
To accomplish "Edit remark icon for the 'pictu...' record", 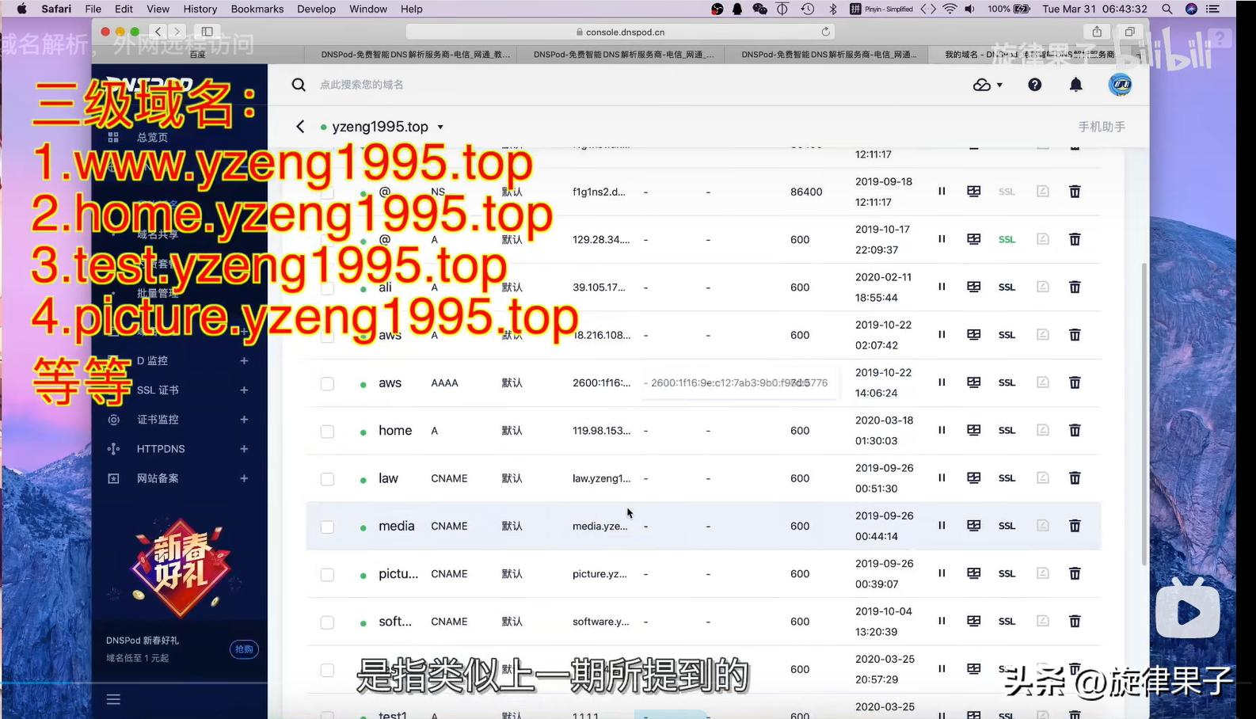I will (1043, 573).
